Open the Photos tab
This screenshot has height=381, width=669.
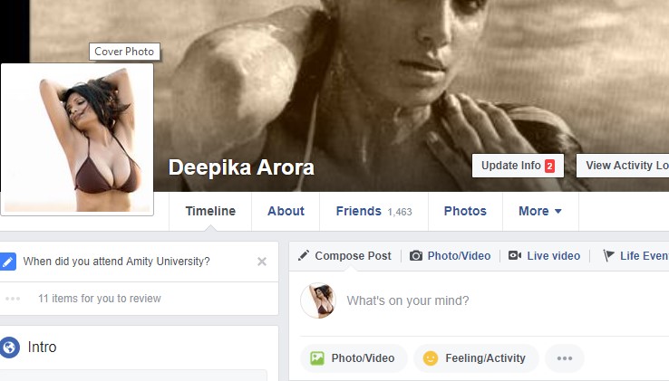465,211
